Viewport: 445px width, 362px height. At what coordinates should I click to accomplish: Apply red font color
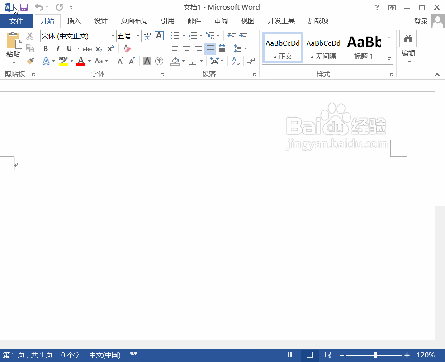pos(81,61)
